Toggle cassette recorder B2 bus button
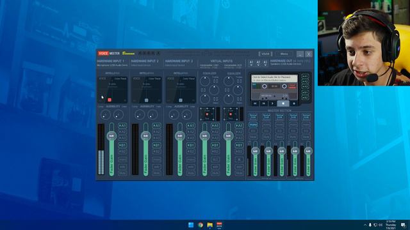Screen dimensions: 410x230 [x=305, y=98]
